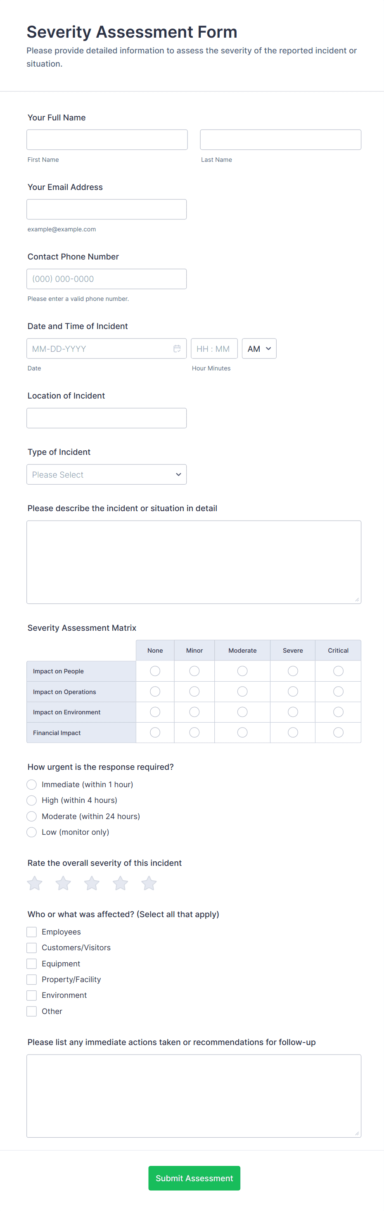Submit the assessment form
The height and width of the screenshot is (1211, 384).
click(194, 1177)
